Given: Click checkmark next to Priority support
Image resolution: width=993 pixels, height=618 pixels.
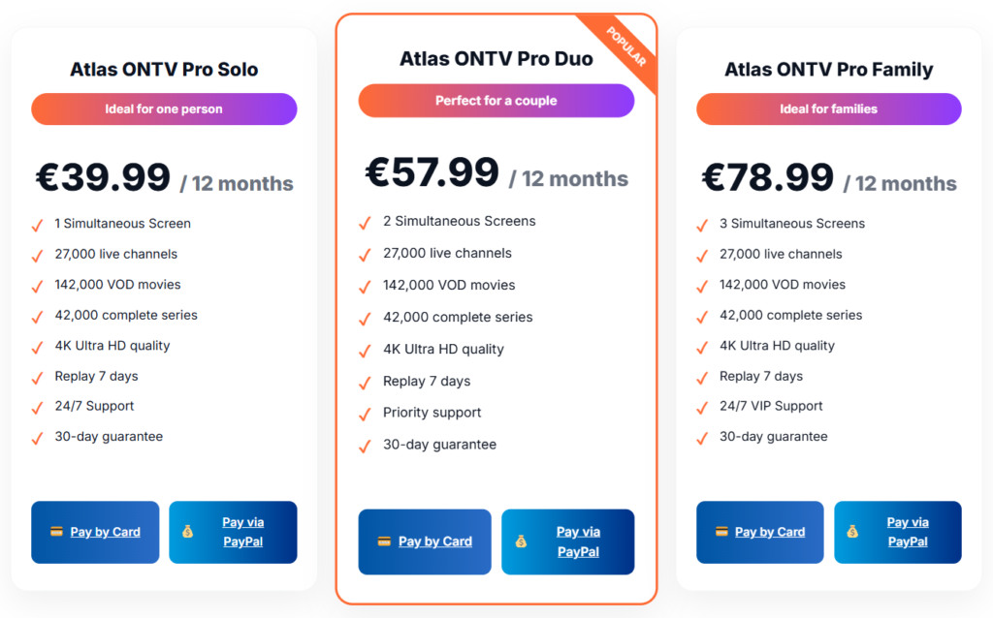Looking at the screenshot, I should point(366,414).
